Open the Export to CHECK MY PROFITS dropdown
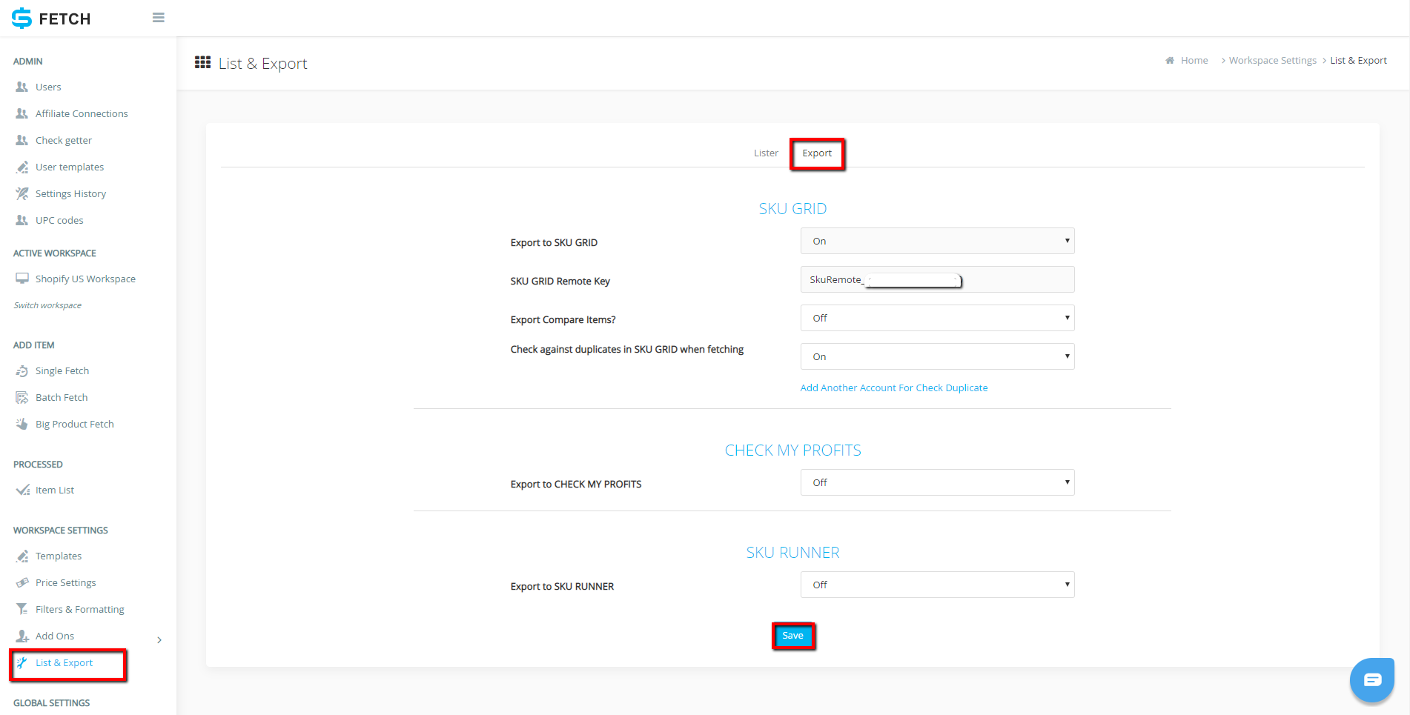 [x=937, y=482]
